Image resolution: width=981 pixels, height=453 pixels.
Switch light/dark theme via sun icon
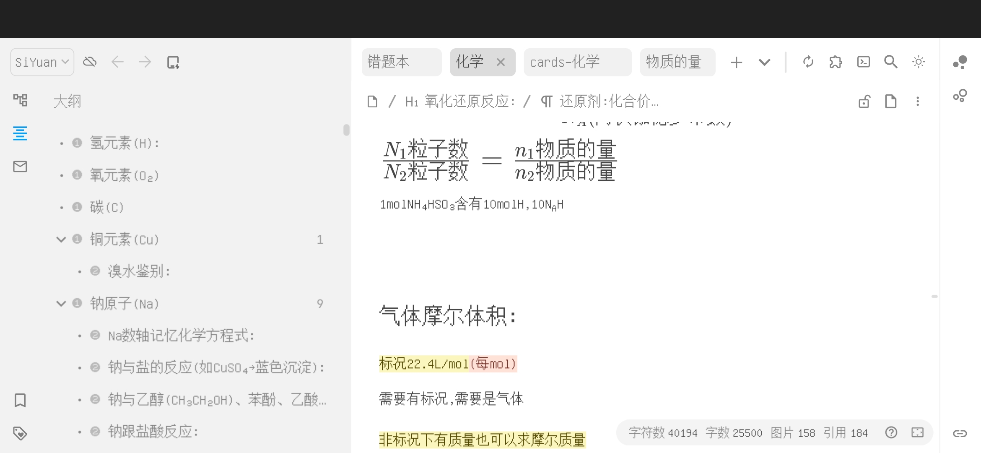919,62
